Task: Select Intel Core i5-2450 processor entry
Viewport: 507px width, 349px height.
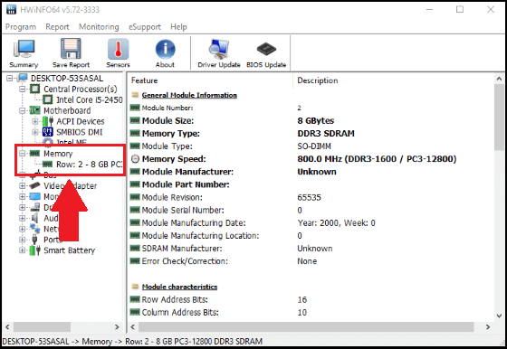Action: tap(90, 99)
